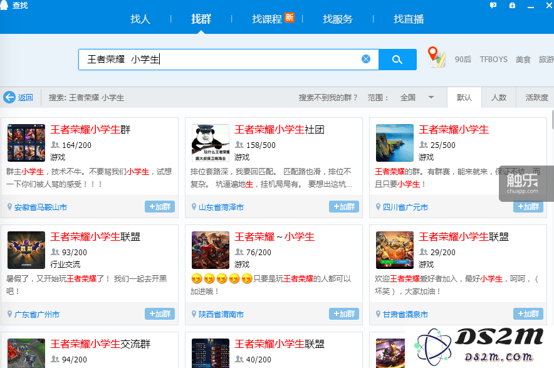Sort results by 人数
Screen dimensions: 554x368
point(499,98)
